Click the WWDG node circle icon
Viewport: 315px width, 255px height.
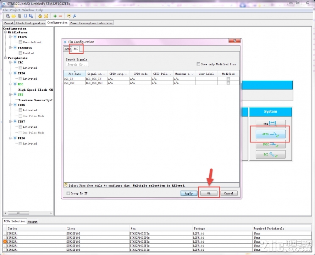point(15,138)
